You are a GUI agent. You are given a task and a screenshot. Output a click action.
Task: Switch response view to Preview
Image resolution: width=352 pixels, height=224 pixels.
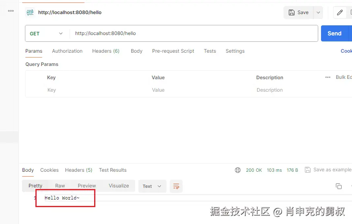tap(87, 186)
